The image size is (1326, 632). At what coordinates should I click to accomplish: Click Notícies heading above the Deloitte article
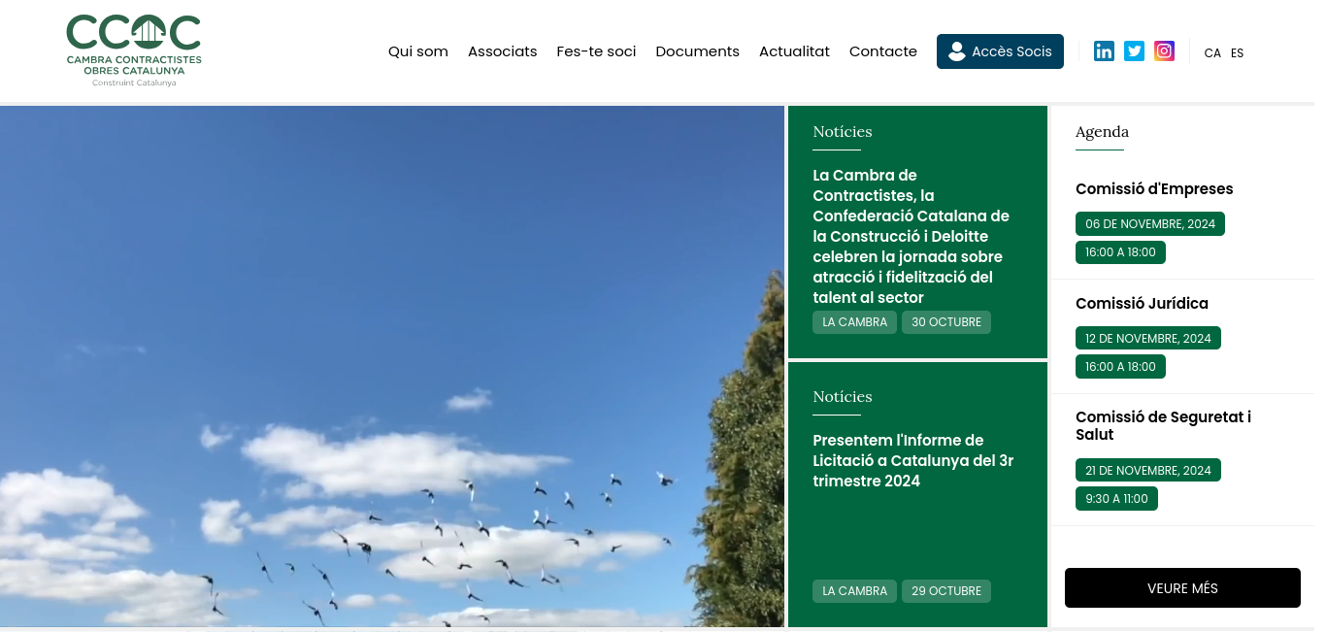click(843, 132)
